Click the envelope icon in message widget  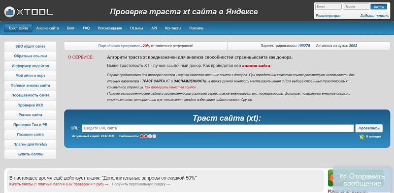point(343,176)
